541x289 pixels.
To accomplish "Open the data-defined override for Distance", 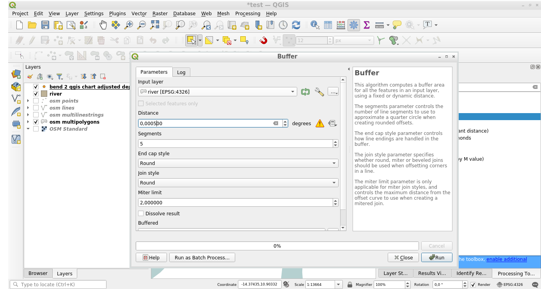I will click(332, 123).
